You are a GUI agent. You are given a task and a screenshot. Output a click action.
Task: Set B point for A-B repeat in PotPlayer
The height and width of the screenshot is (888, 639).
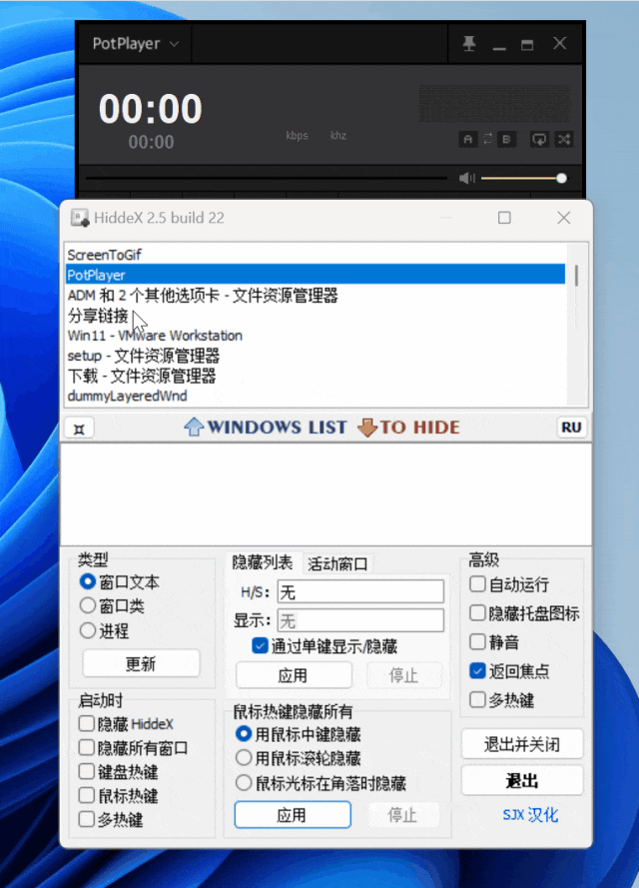click(506, 139)
